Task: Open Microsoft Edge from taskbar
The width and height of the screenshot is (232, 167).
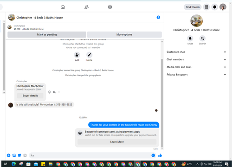Action: point(13,164)
